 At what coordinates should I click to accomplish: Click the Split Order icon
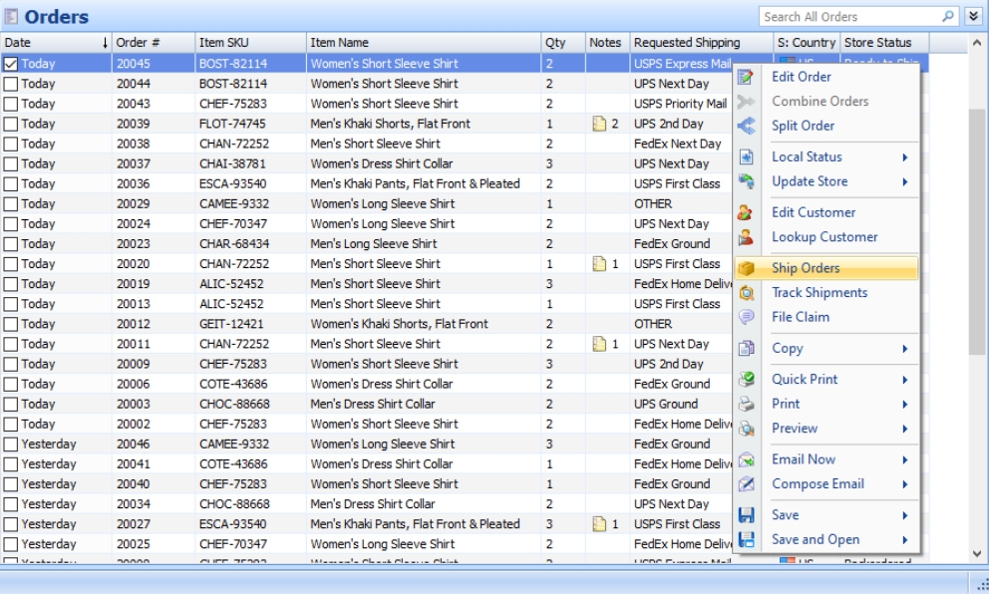click(x=746, y=126)
